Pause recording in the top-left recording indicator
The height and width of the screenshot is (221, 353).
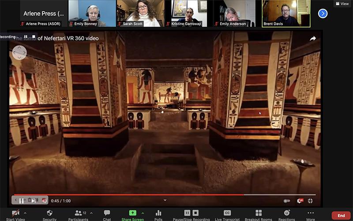click(x=26, y=37)
